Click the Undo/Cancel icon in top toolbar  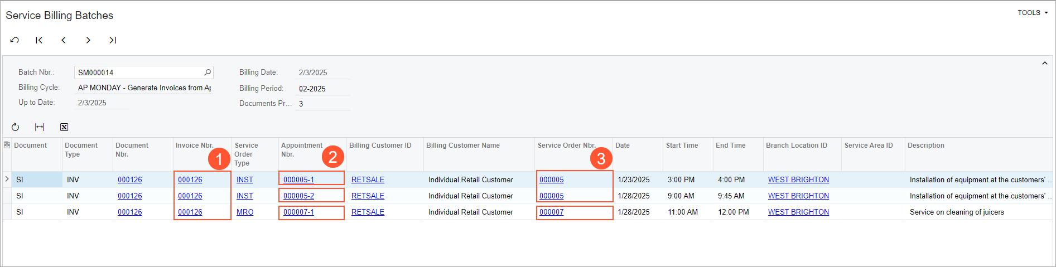coord(15,40)
